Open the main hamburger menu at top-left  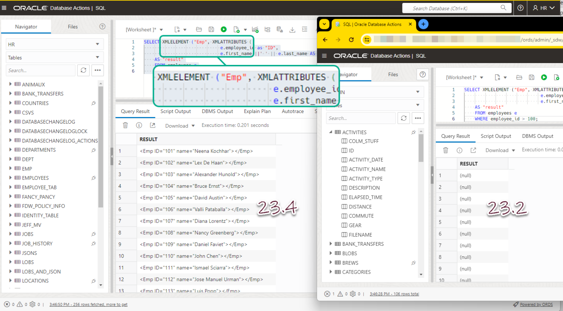coord(4,8)
